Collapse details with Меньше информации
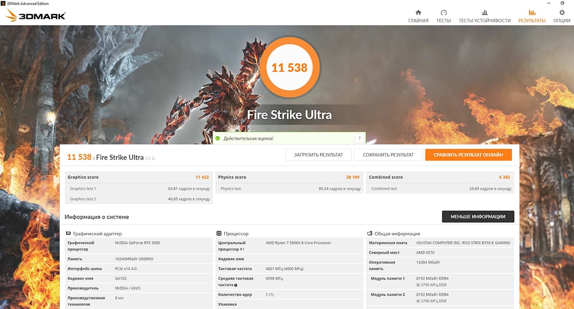The width and height of the screenshot is (574, 309). pyautogui.click(x=477, y=217)
